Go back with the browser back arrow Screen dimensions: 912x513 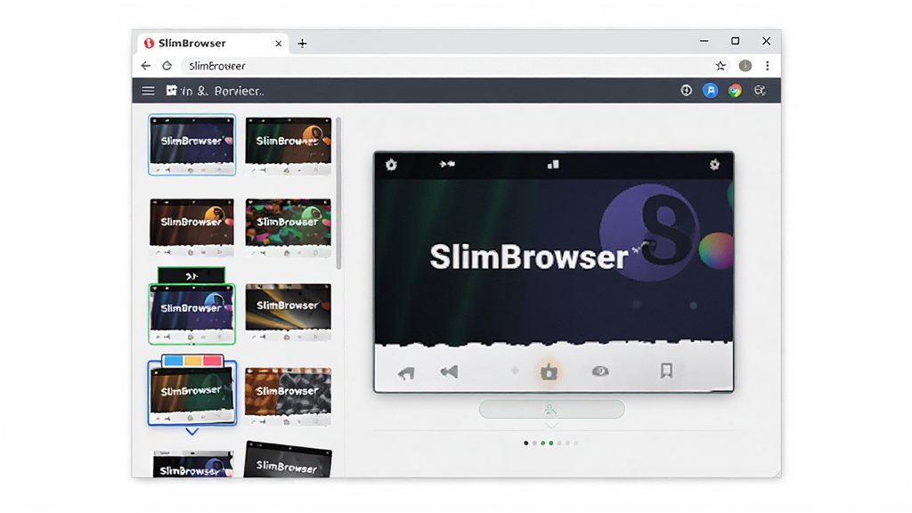[145, 66]
